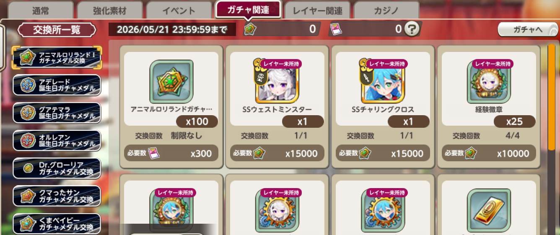
Task: Click the question mark help icon
Action: (x=412, y=29)
